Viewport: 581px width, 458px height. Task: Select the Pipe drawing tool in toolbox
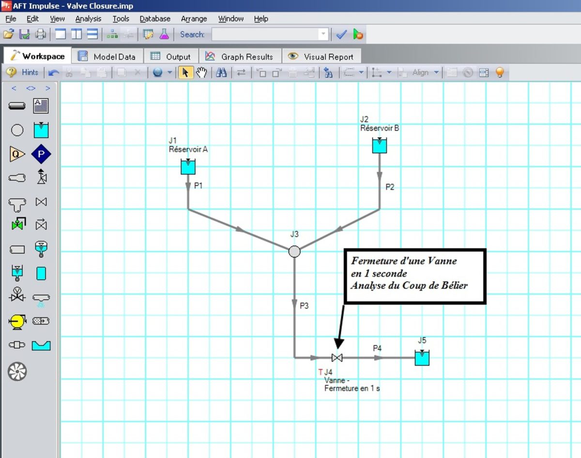click(x=17, y=105)
